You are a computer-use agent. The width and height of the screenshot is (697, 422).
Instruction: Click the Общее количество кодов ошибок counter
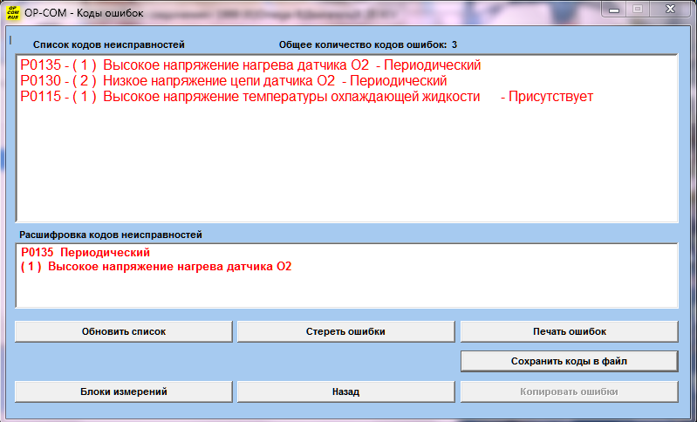367,44
